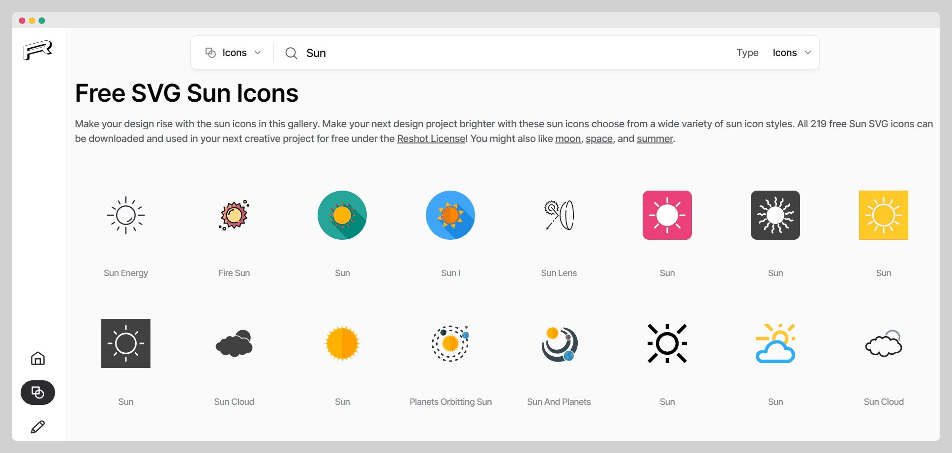Open the dark gray Sun Cloud icon
Image resolution: width=952 pixels, height=453 pixels.
pos(234,343)
